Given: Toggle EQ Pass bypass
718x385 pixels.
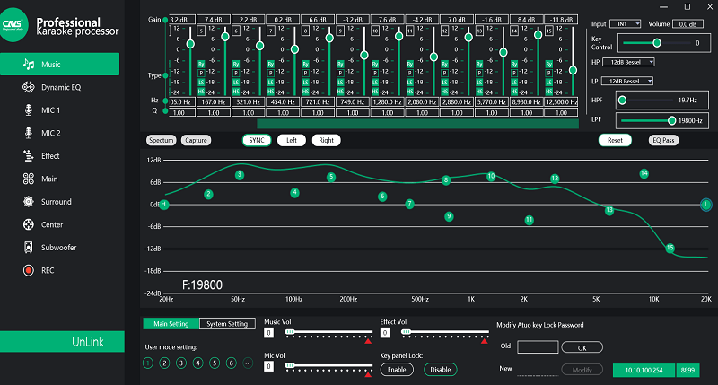Looking at the screenshot, I should [663, 140].
